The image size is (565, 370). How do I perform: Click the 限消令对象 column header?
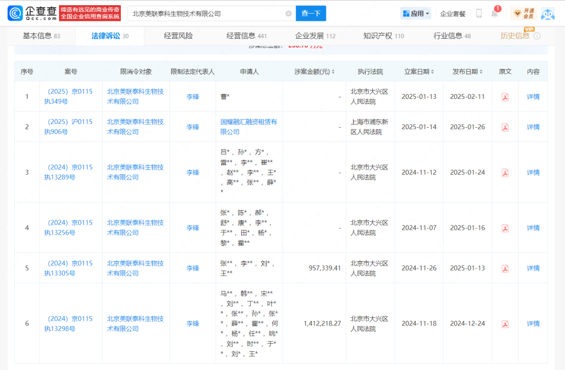136,72
